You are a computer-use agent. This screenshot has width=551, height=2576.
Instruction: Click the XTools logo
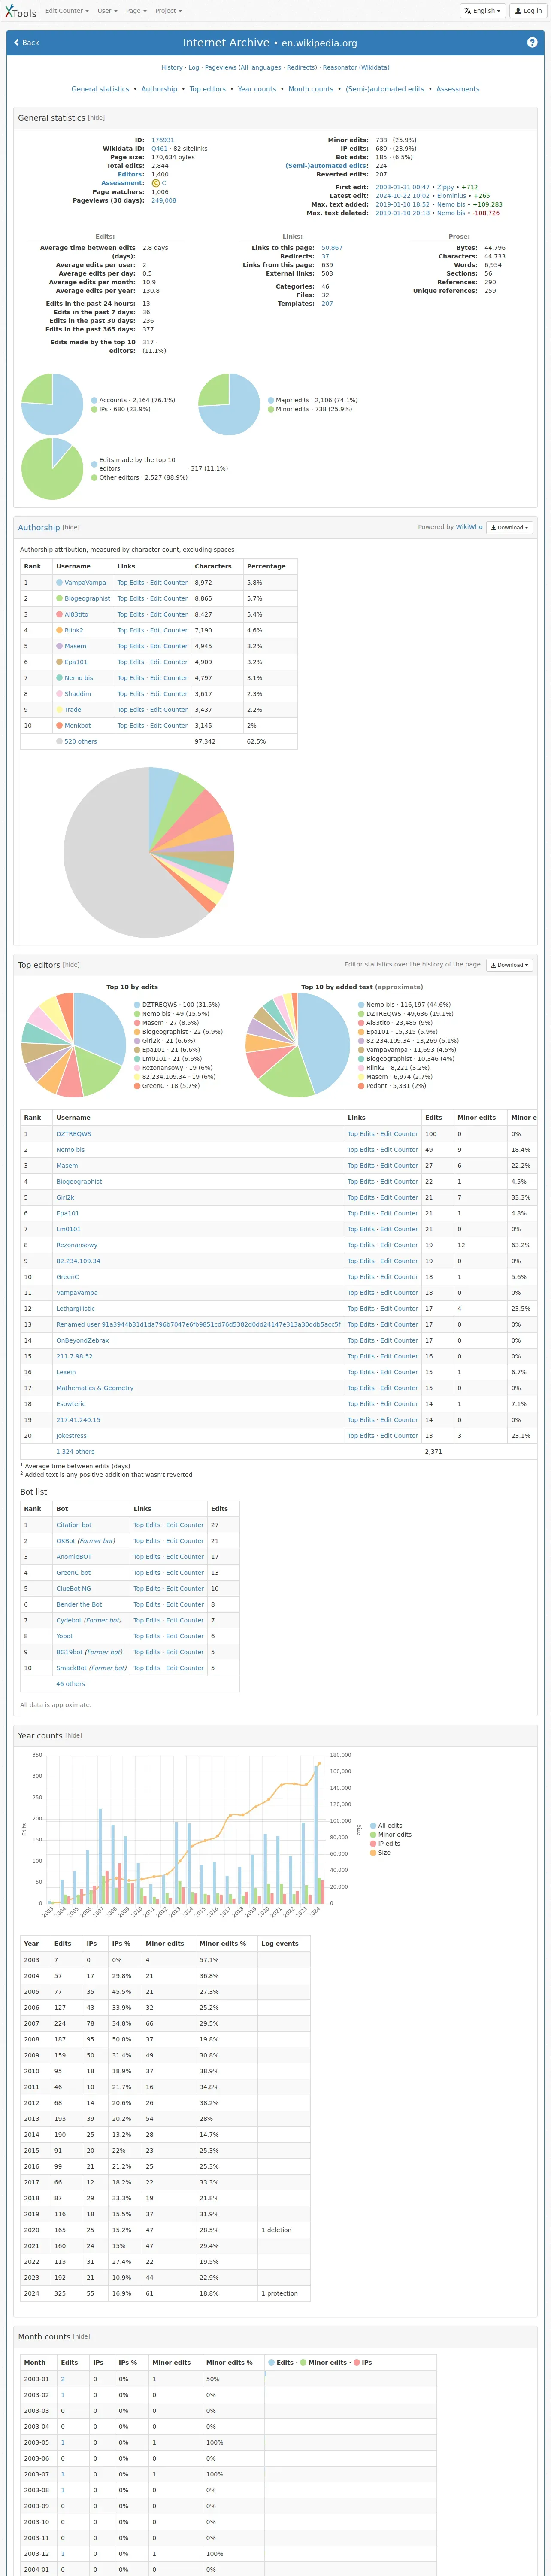[20, 12]
